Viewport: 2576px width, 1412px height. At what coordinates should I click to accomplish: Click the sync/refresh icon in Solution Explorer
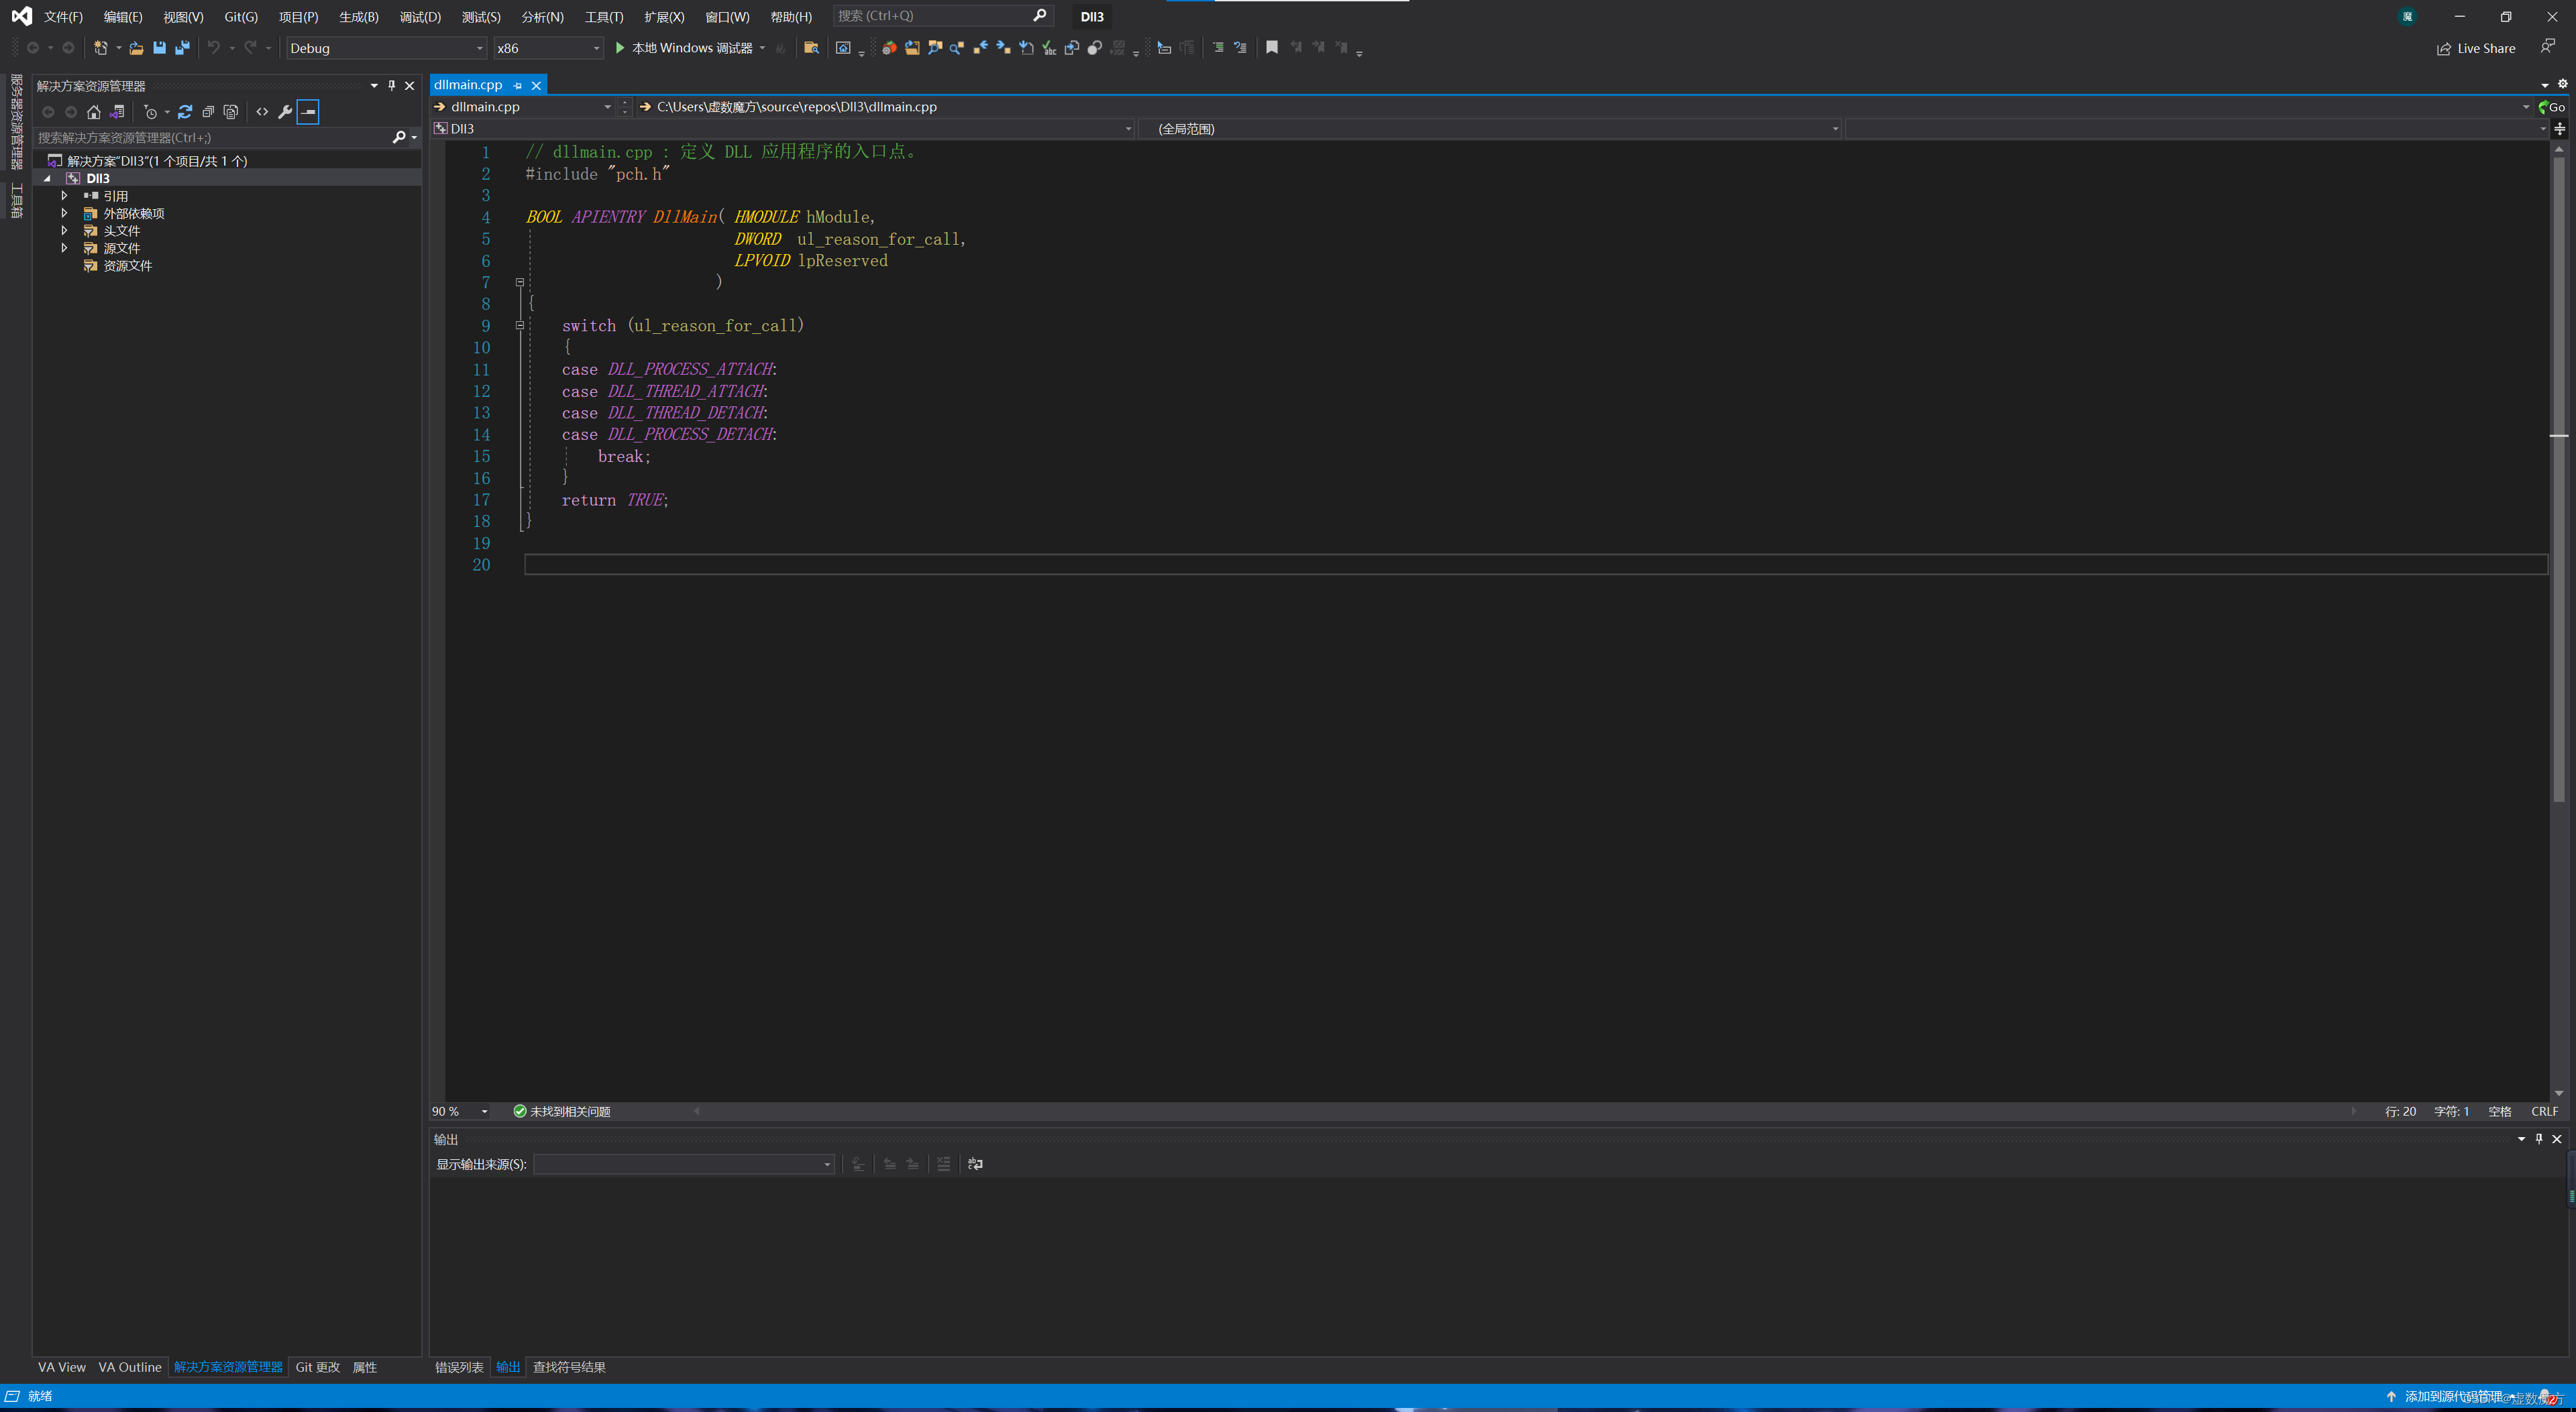pyautogui.click(x=185, y=112)
